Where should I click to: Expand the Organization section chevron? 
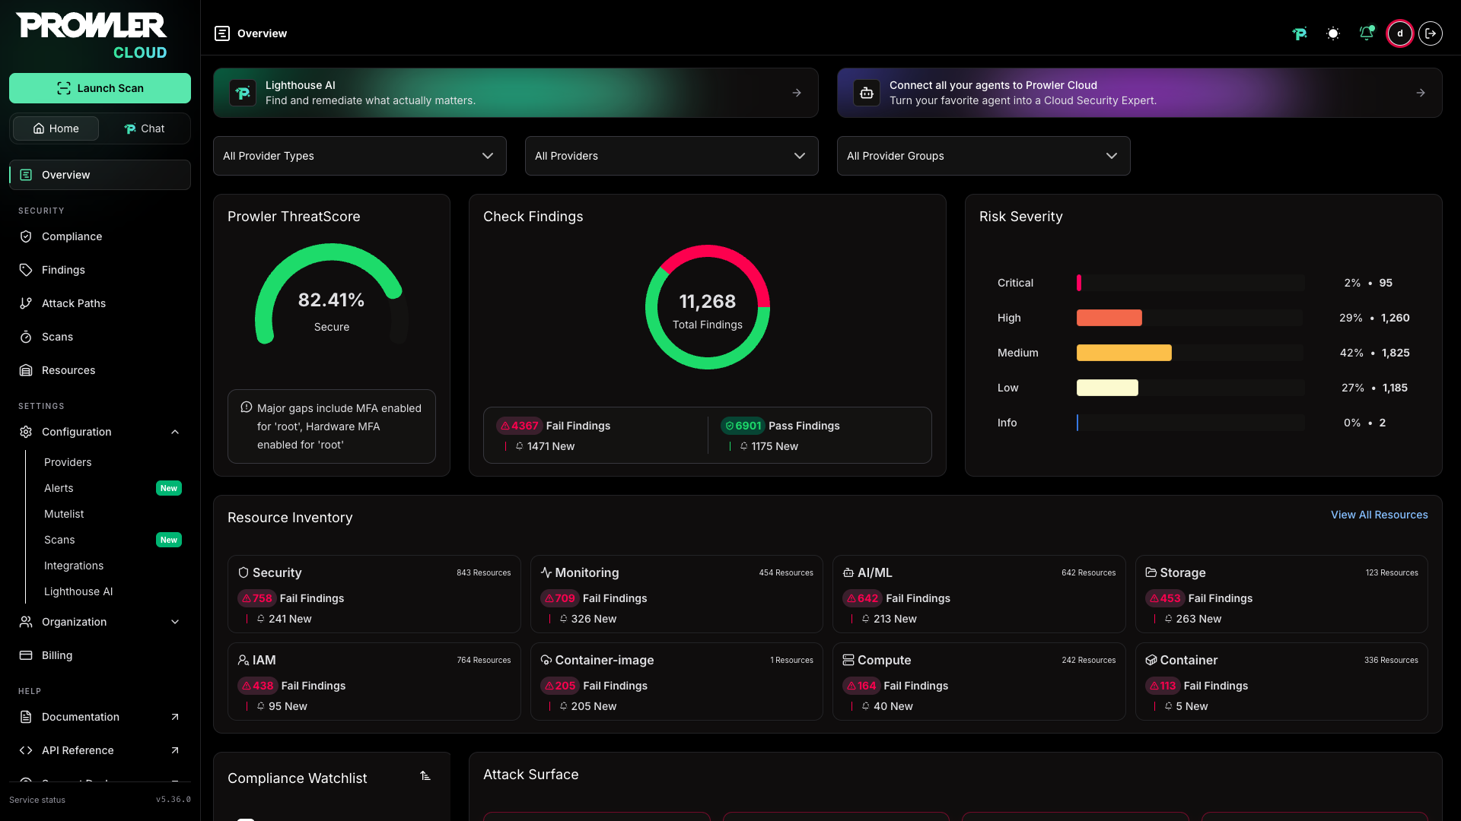(x=175, y=622)
